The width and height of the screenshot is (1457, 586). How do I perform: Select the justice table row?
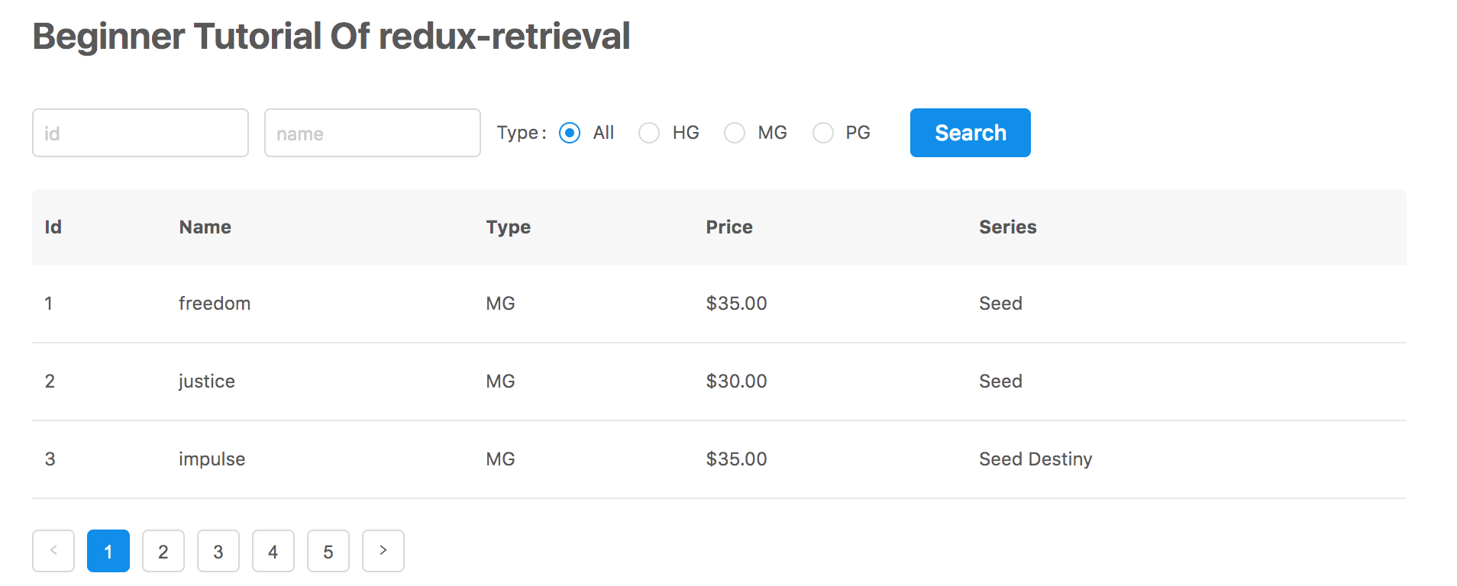[x=719, y=382]
